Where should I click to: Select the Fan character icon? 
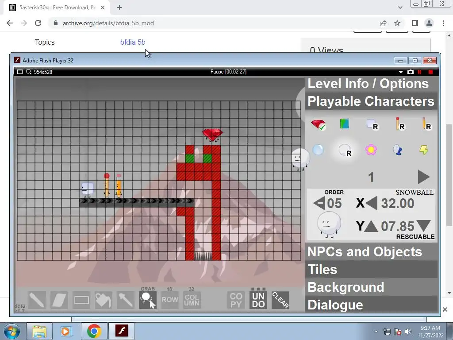click(397, 150)
